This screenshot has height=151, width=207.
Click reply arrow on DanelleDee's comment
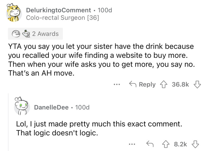pos(150,144)
